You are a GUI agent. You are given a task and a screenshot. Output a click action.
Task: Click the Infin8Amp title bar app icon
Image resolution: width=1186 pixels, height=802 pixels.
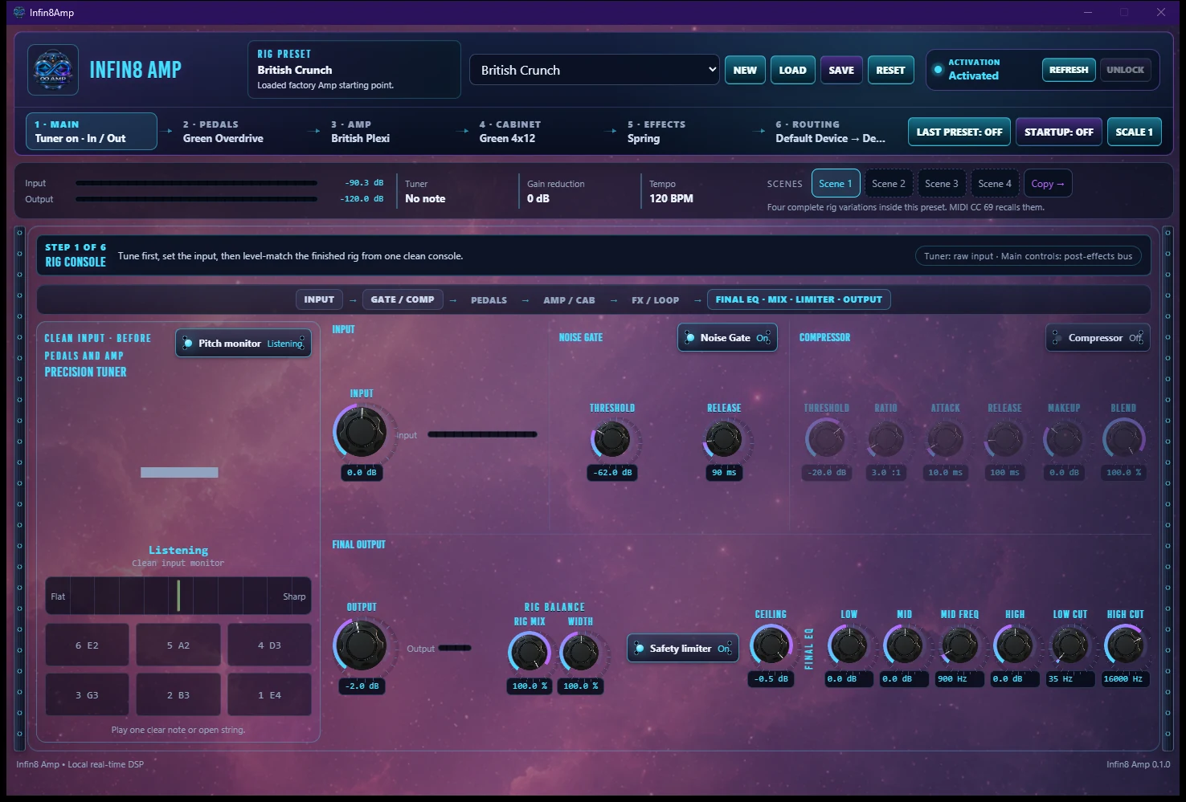click(19, 12)
